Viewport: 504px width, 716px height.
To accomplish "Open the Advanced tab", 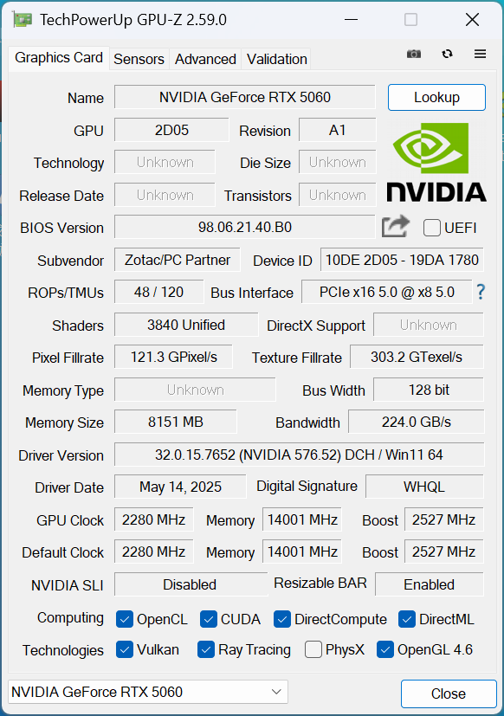I will point(205,59).
